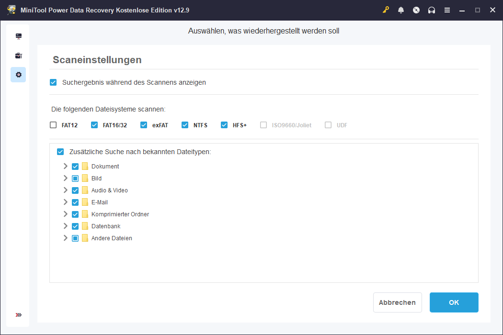Click the Bild folder icon
The width and height of the screenshot is (503, 335).
click(x=85, y=178)
